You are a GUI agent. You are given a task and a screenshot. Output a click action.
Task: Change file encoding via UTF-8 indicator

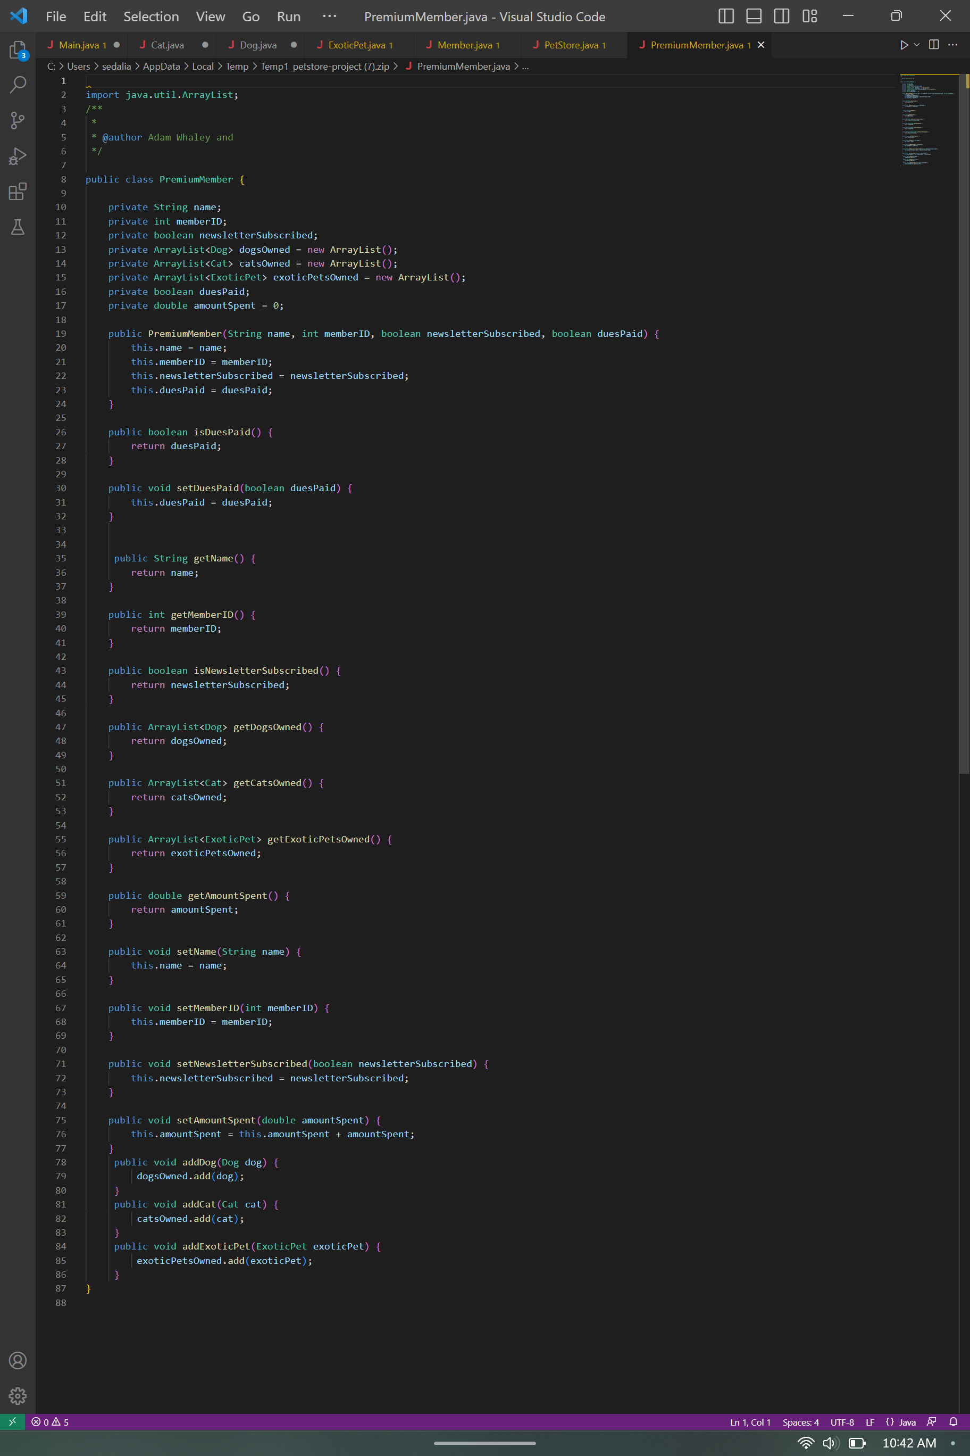(842, 1422)
